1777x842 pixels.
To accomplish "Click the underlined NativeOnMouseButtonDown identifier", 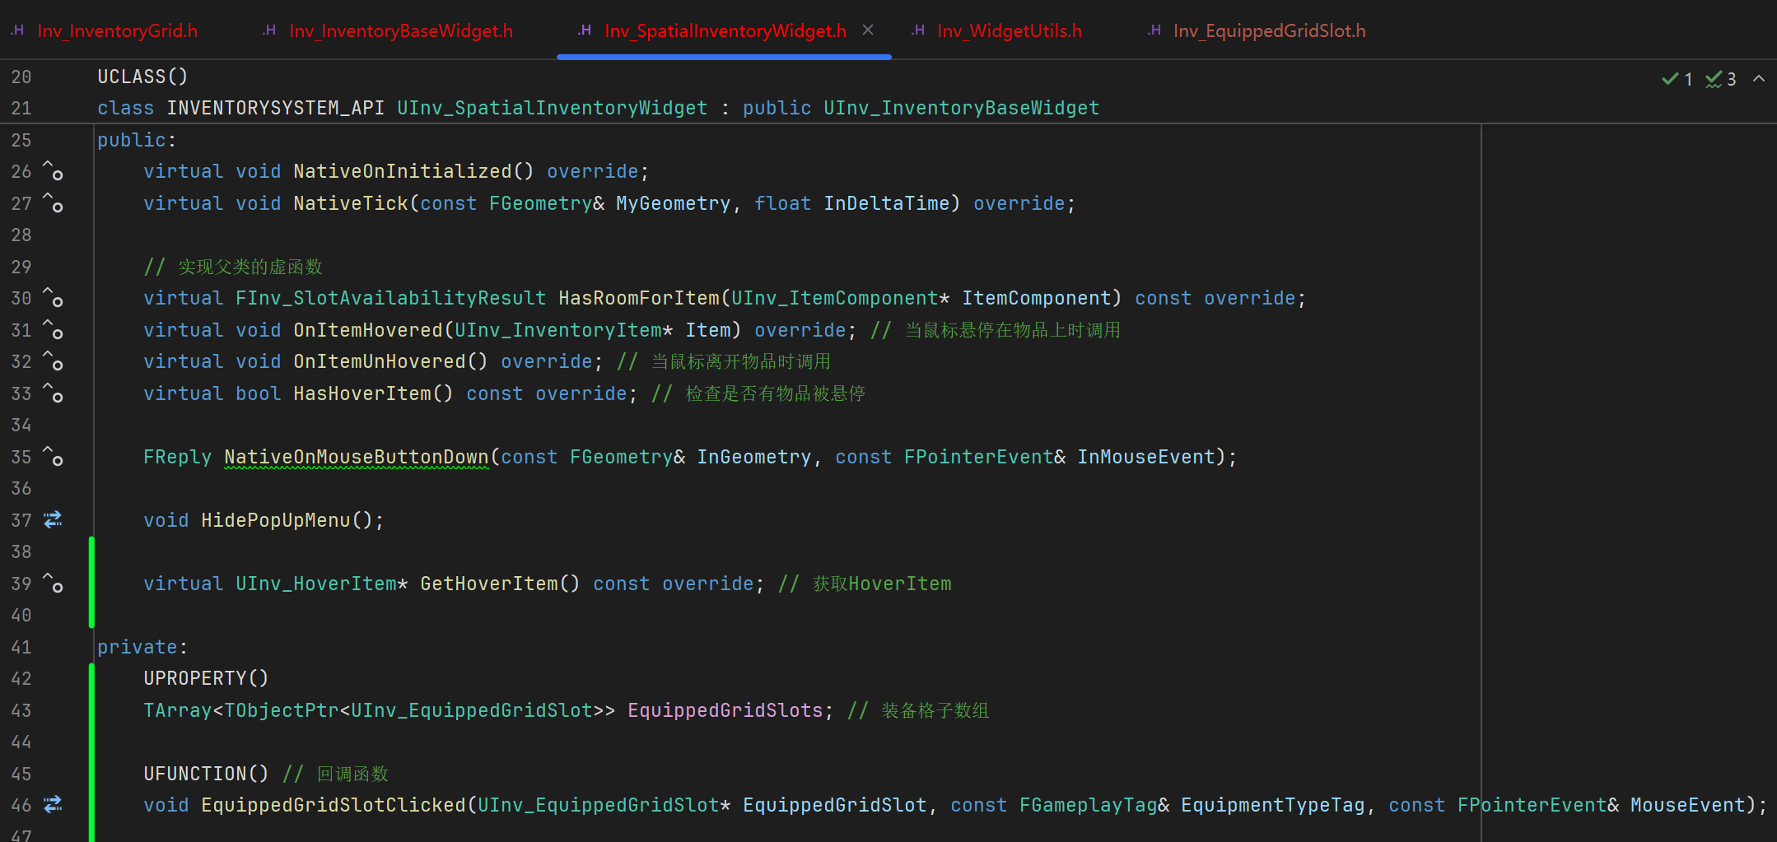I will point(357,457).
